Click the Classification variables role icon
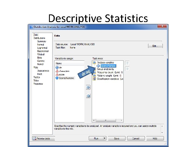 [94, 79]
